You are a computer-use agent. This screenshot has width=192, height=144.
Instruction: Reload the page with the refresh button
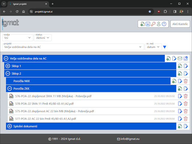[17, 11]
